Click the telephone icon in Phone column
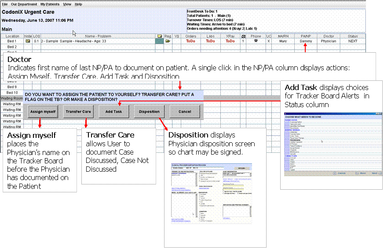Viewport: 384px width, 249px height. 256,41
